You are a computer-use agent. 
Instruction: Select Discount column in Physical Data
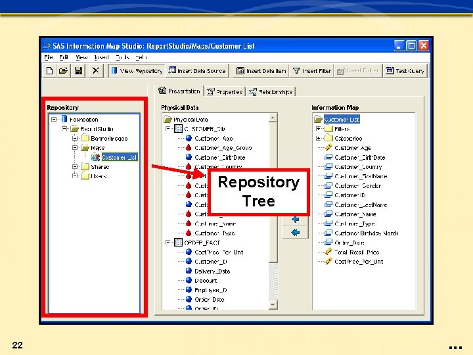(206, 281)
